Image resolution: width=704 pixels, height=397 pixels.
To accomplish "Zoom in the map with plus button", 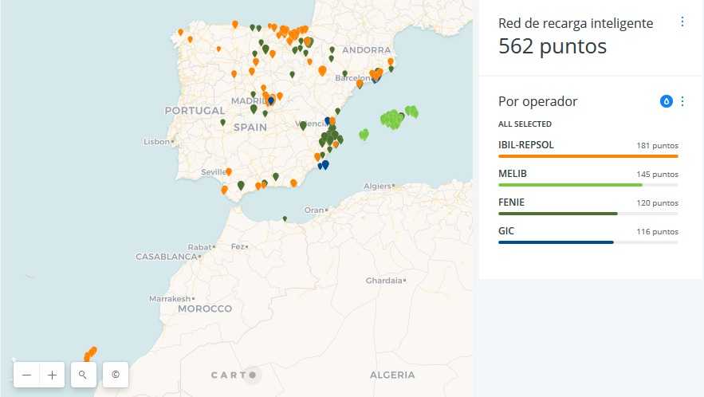I will pos(53,375).
